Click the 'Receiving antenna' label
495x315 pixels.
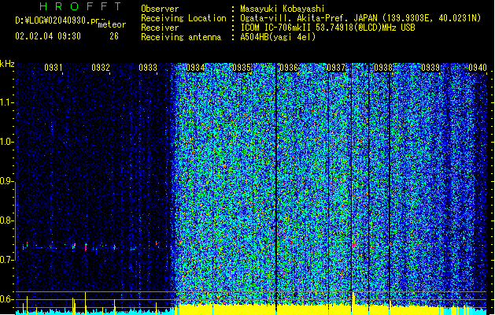[181, 37]
